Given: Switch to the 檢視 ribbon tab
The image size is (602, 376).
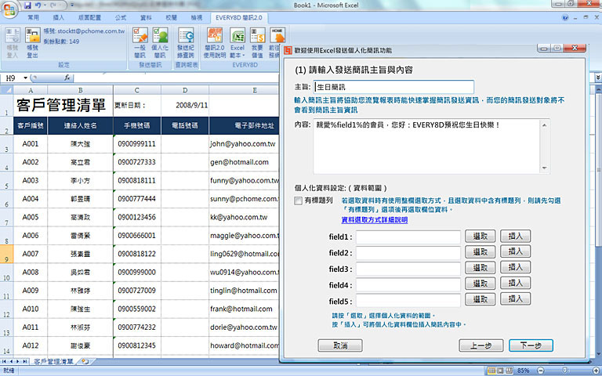Looking at the screenshot, I should pyautogui.click(x=197, y=18).
